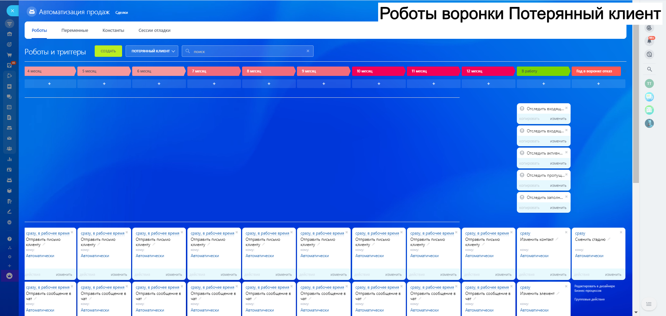Add a robot under В работу stage
Viewport: 666px width, 316px height.
(544, 84)
